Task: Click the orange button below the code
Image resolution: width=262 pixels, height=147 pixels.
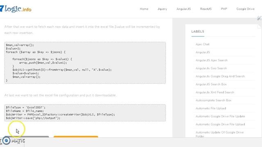Action: pyautogui.click(x=76, y=136)
